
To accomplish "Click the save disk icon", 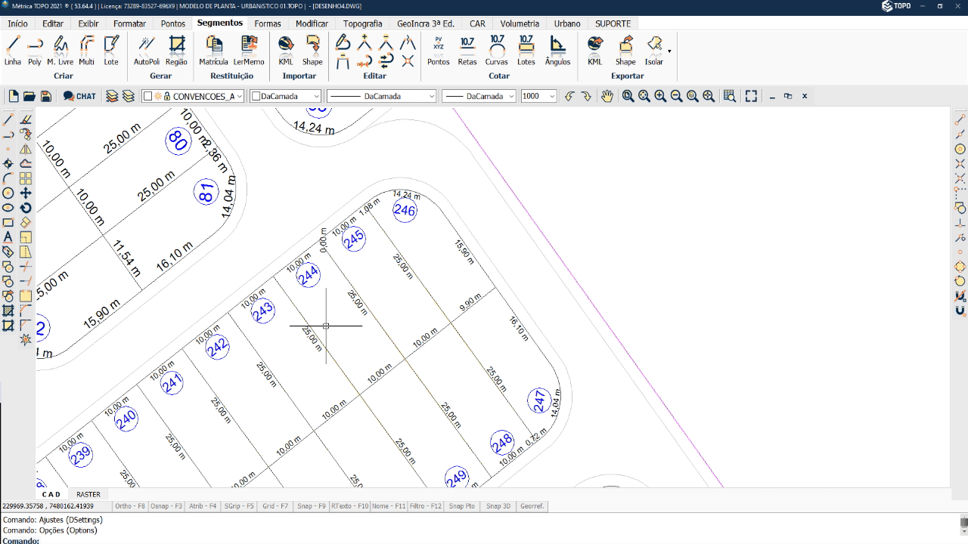I will point(46,96).
